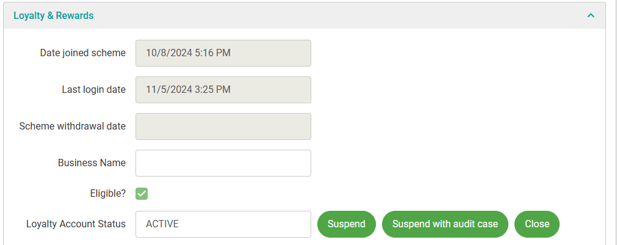Toggle the Eligible? checkbox

142,194
